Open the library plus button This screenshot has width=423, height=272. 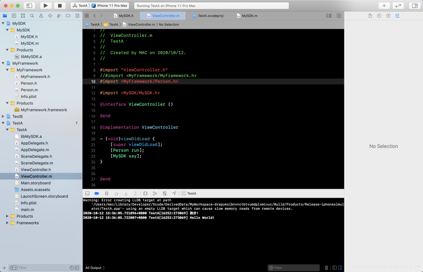[x=384, y=5]
